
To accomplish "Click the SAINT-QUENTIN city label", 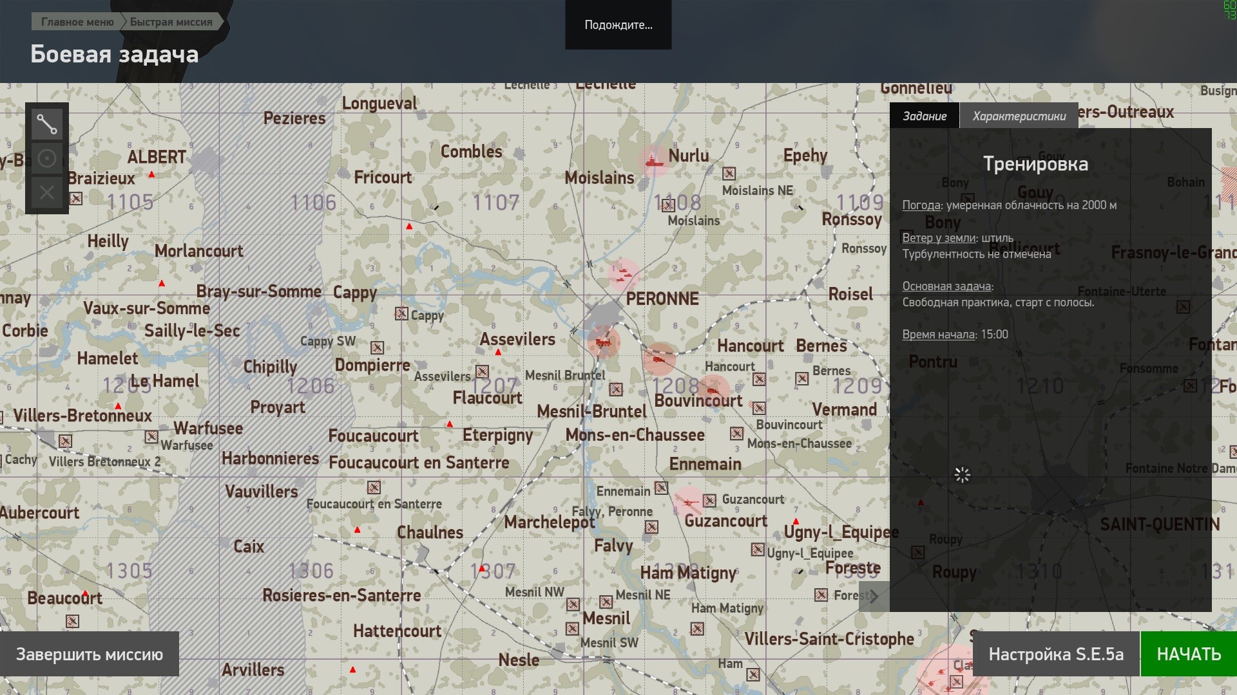I will 1160,524.
